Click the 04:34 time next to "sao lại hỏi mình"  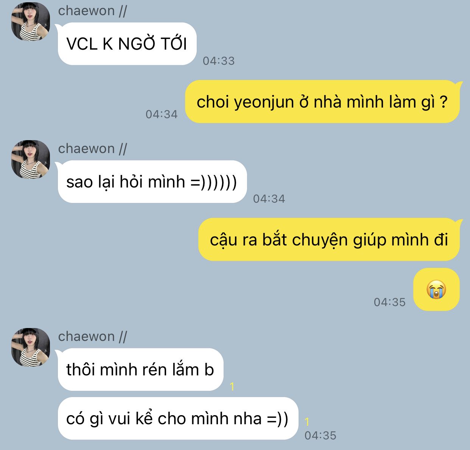[x=269, y=198]
